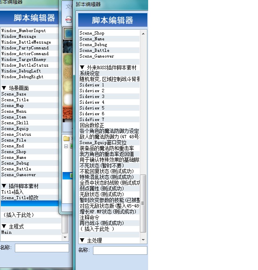
Task: Select the water tile thumbnail in the tileset palette
Action: (68, 33)
